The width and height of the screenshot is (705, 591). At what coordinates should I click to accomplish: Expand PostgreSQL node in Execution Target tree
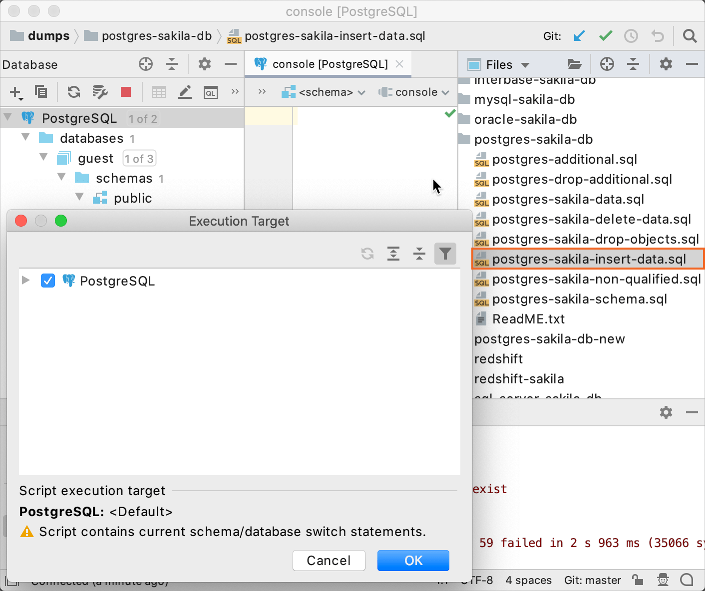(26, 280)
